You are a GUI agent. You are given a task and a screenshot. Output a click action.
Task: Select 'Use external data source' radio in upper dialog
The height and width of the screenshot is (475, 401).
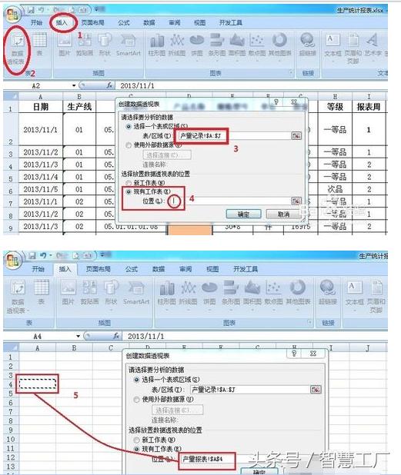[129, 145]
